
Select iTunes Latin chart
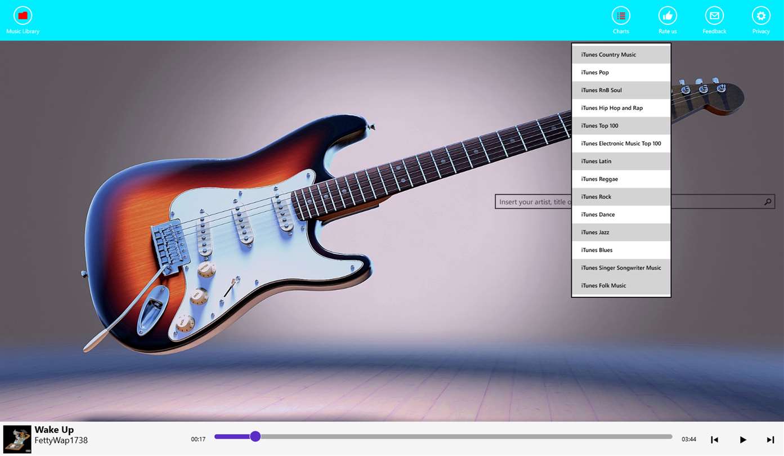click(621, 161)
